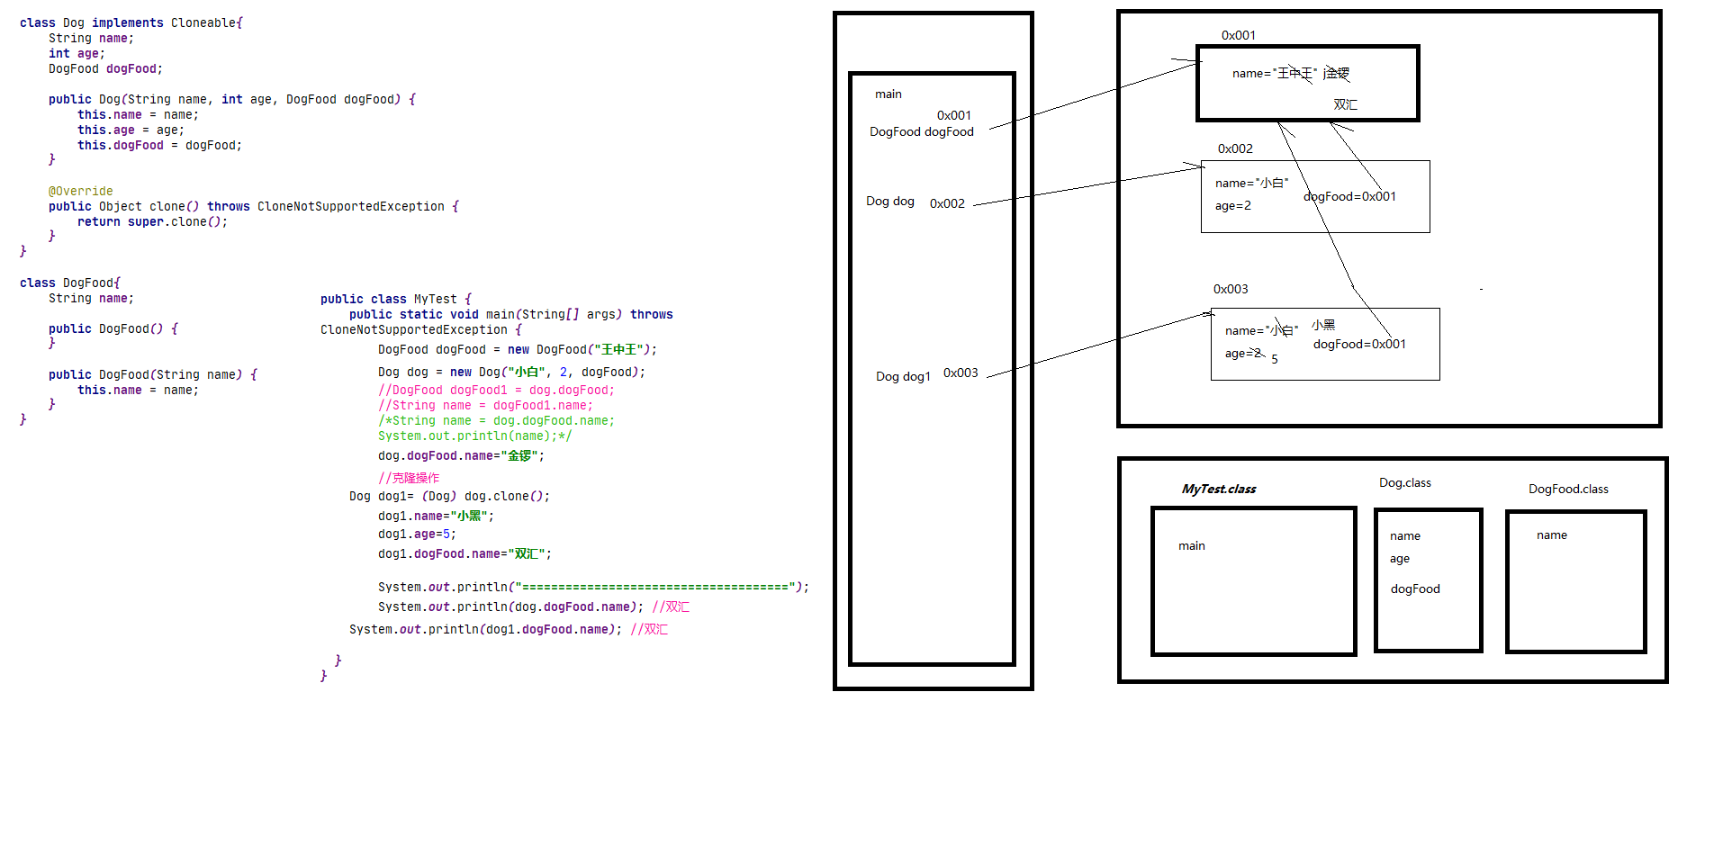Click 'public class MyTest {' line
Screen dimensions: 1723x845
pos(396,299)
